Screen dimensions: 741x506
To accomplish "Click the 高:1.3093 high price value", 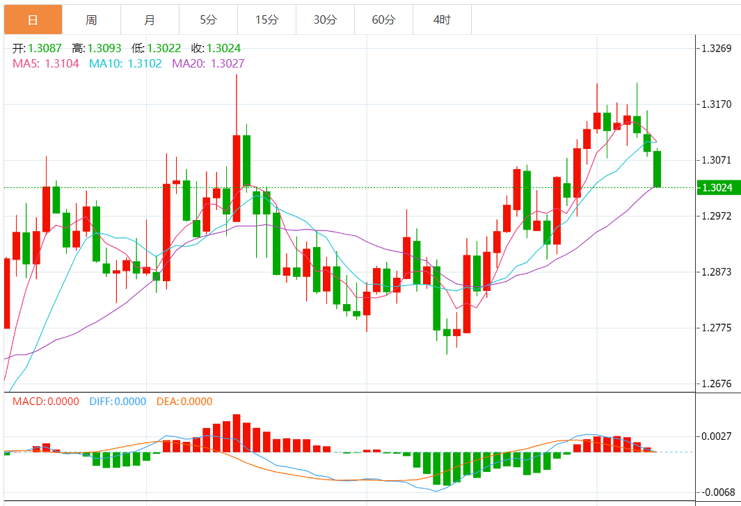I will tap(97, 48).
